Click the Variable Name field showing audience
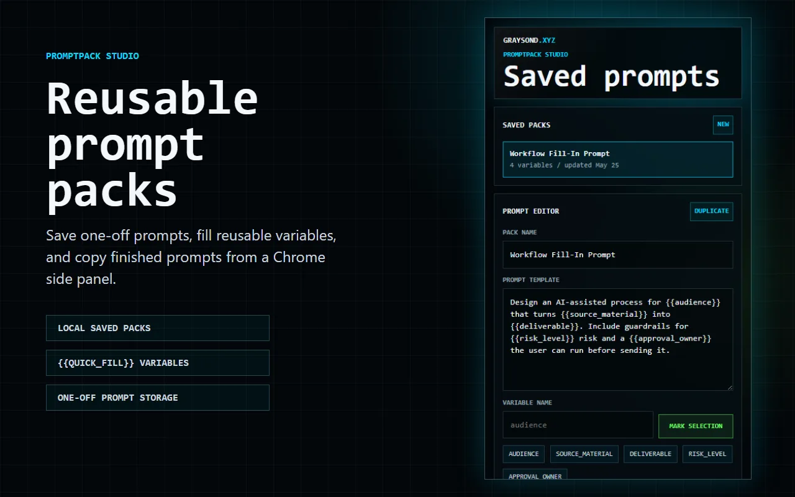 point(578,425)
